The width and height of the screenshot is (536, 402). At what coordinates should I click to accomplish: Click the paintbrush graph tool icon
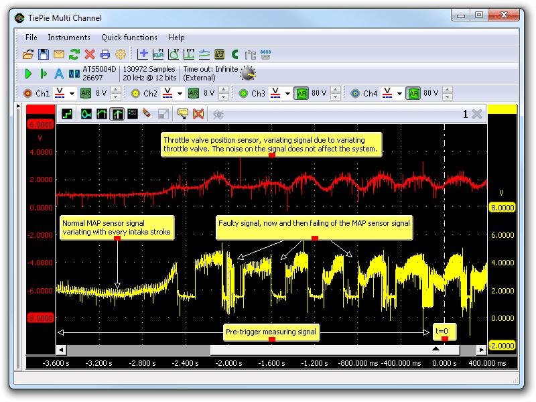pos(147,114)
